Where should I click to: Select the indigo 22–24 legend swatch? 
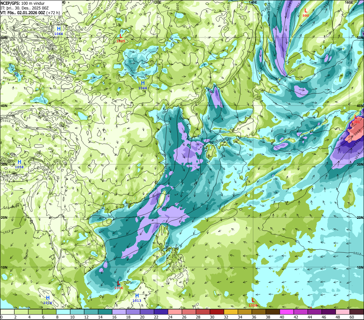pos(161,312)
